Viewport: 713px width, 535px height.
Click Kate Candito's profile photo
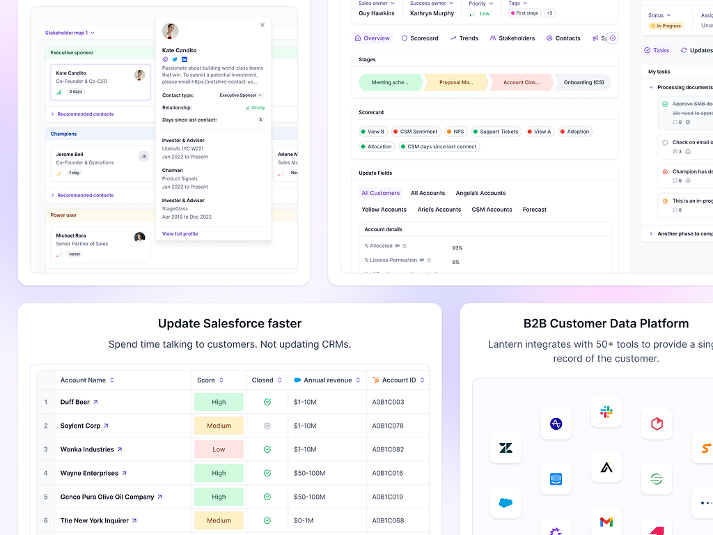click(171, 31)
